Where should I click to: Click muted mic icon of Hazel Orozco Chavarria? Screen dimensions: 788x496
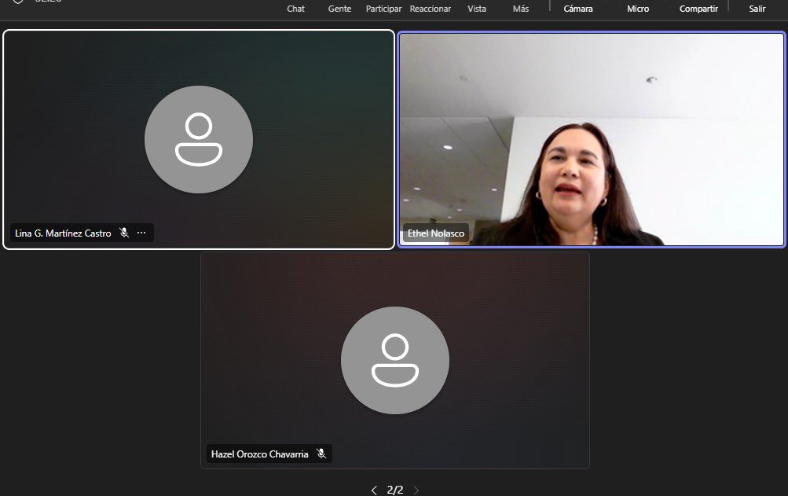coord(321,454)
